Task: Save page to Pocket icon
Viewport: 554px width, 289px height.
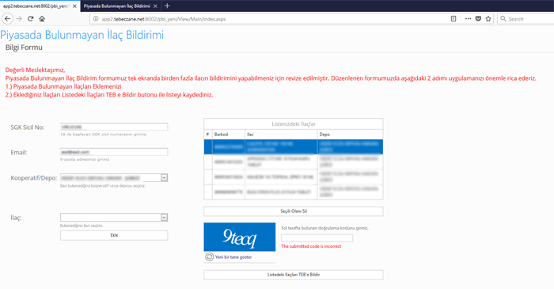Action: pyautogui.click(x=478, y=19)
